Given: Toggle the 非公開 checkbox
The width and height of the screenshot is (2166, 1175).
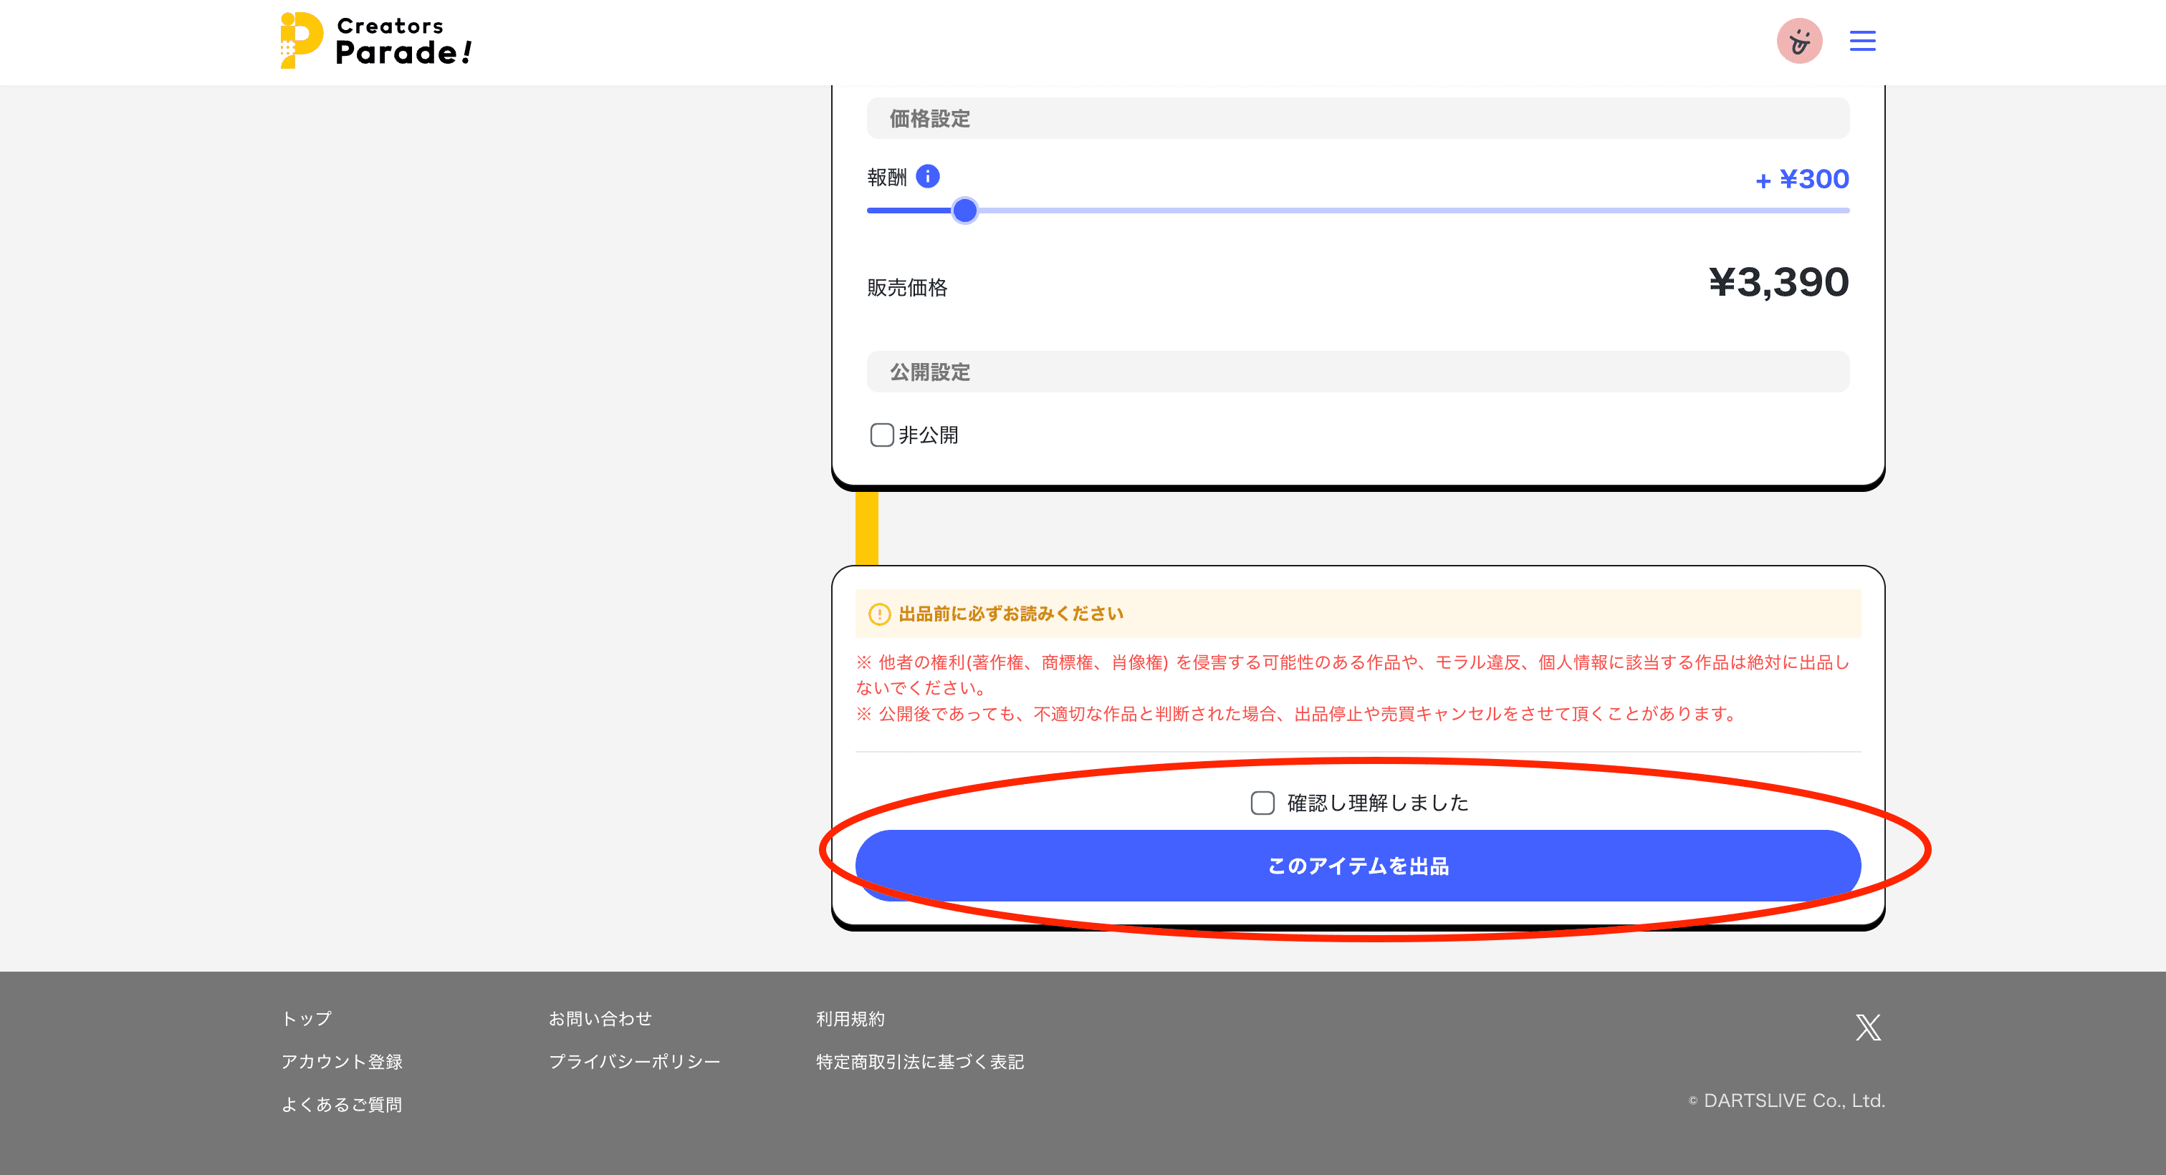Looking at the screenshot, I should [x=881, y=435].
